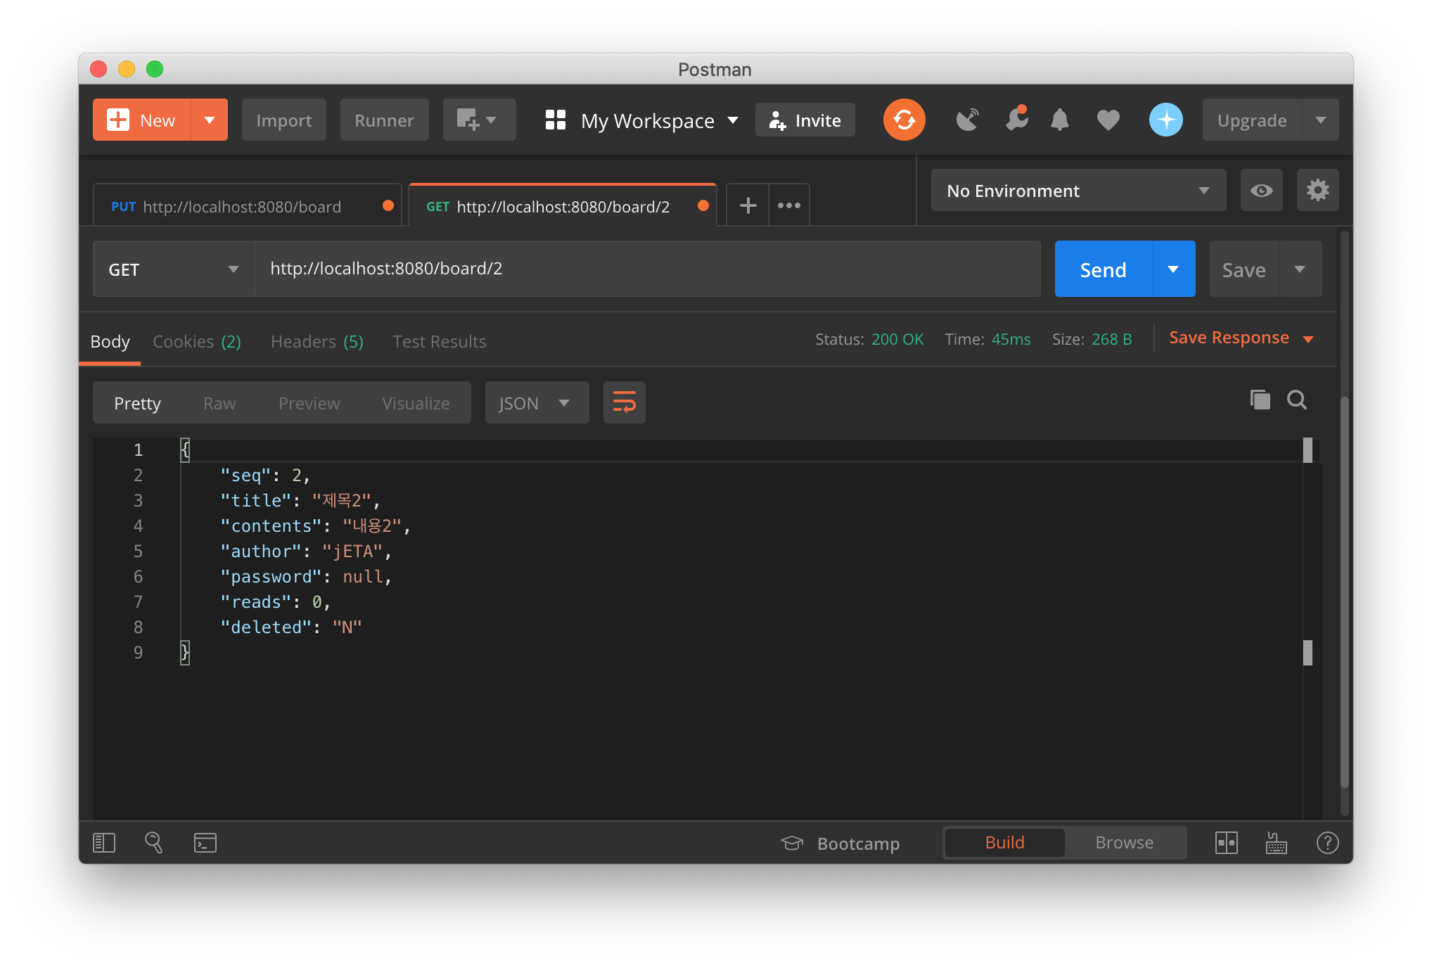Open the notifications bell
Image resolution: width=1432 pixels, height=968 pixels.
[1059, 120]
